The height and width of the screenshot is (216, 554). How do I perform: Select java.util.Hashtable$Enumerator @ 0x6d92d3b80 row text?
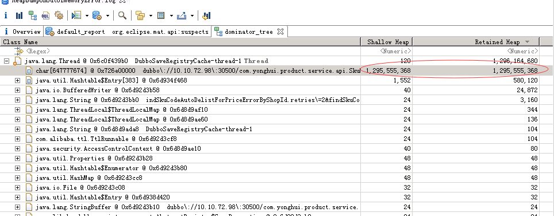pos(111,168)
